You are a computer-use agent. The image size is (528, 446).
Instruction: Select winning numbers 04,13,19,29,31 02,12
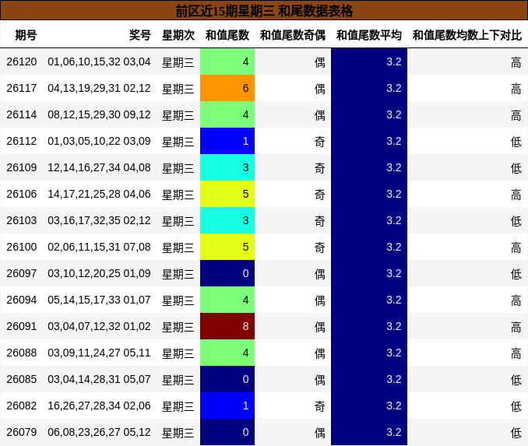tap(99, 88)
